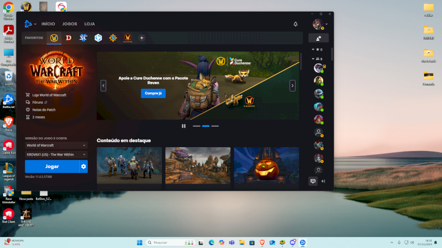Viewport: 442px width, 248px height.
Task: Open Google Chrome desktop shortcut
Action: 8,10
